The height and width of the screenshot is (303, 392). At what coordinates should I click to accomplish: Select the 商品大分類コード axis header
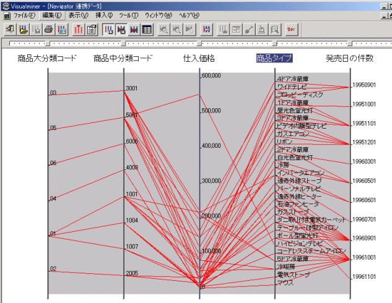[x=47, y=58]
